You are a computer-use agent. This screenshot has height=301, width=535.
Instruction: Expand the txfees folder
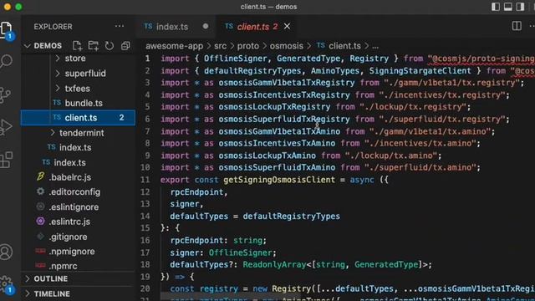tap(77, 89)
